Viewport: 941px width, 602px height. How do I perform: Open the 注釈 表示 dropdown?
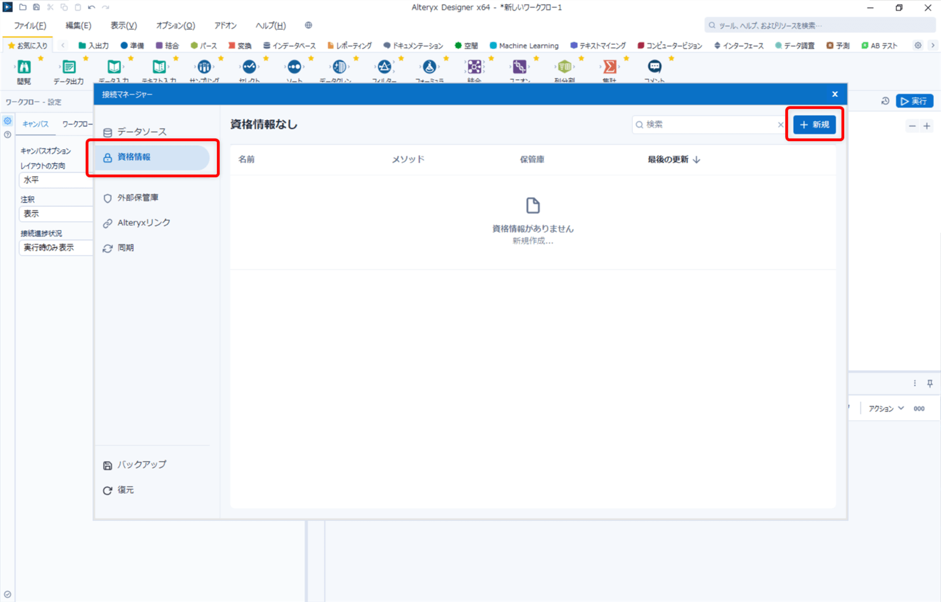point(56,214)
